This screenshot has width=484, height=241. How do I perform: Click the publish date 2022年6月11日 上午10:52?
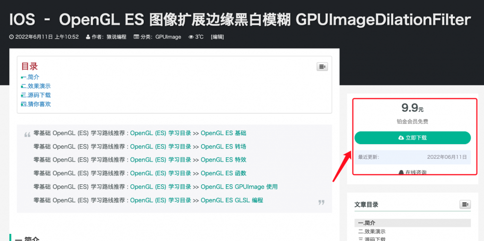[47, 37]
